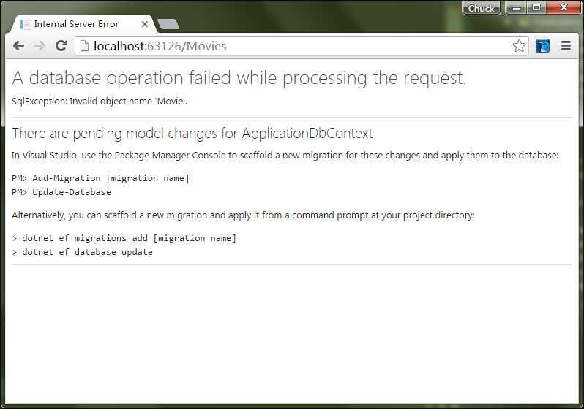Image resolution: width=584 pixels, height=409 pixels.
Task: Close the Internal Server Error tab
Action: [x=145, y=24]
